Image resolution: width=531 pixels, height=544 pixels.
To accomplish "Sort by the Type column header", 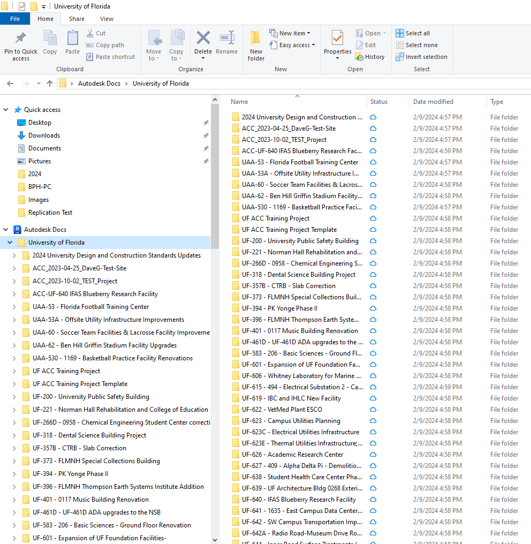I will [497, 102].
